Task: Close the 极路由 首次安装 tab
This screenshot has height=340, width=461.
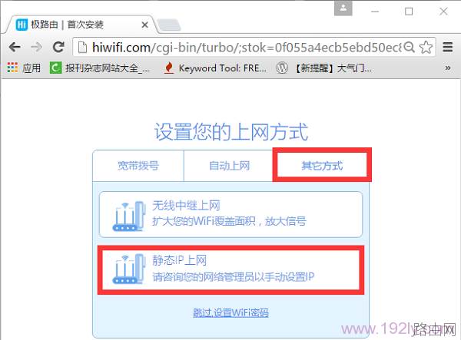Action: [144, 25]
